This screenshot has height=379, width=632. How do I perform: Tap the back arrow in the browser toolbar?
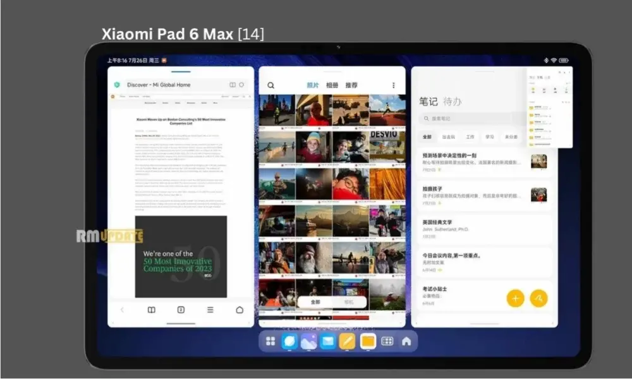pos(123,310)
